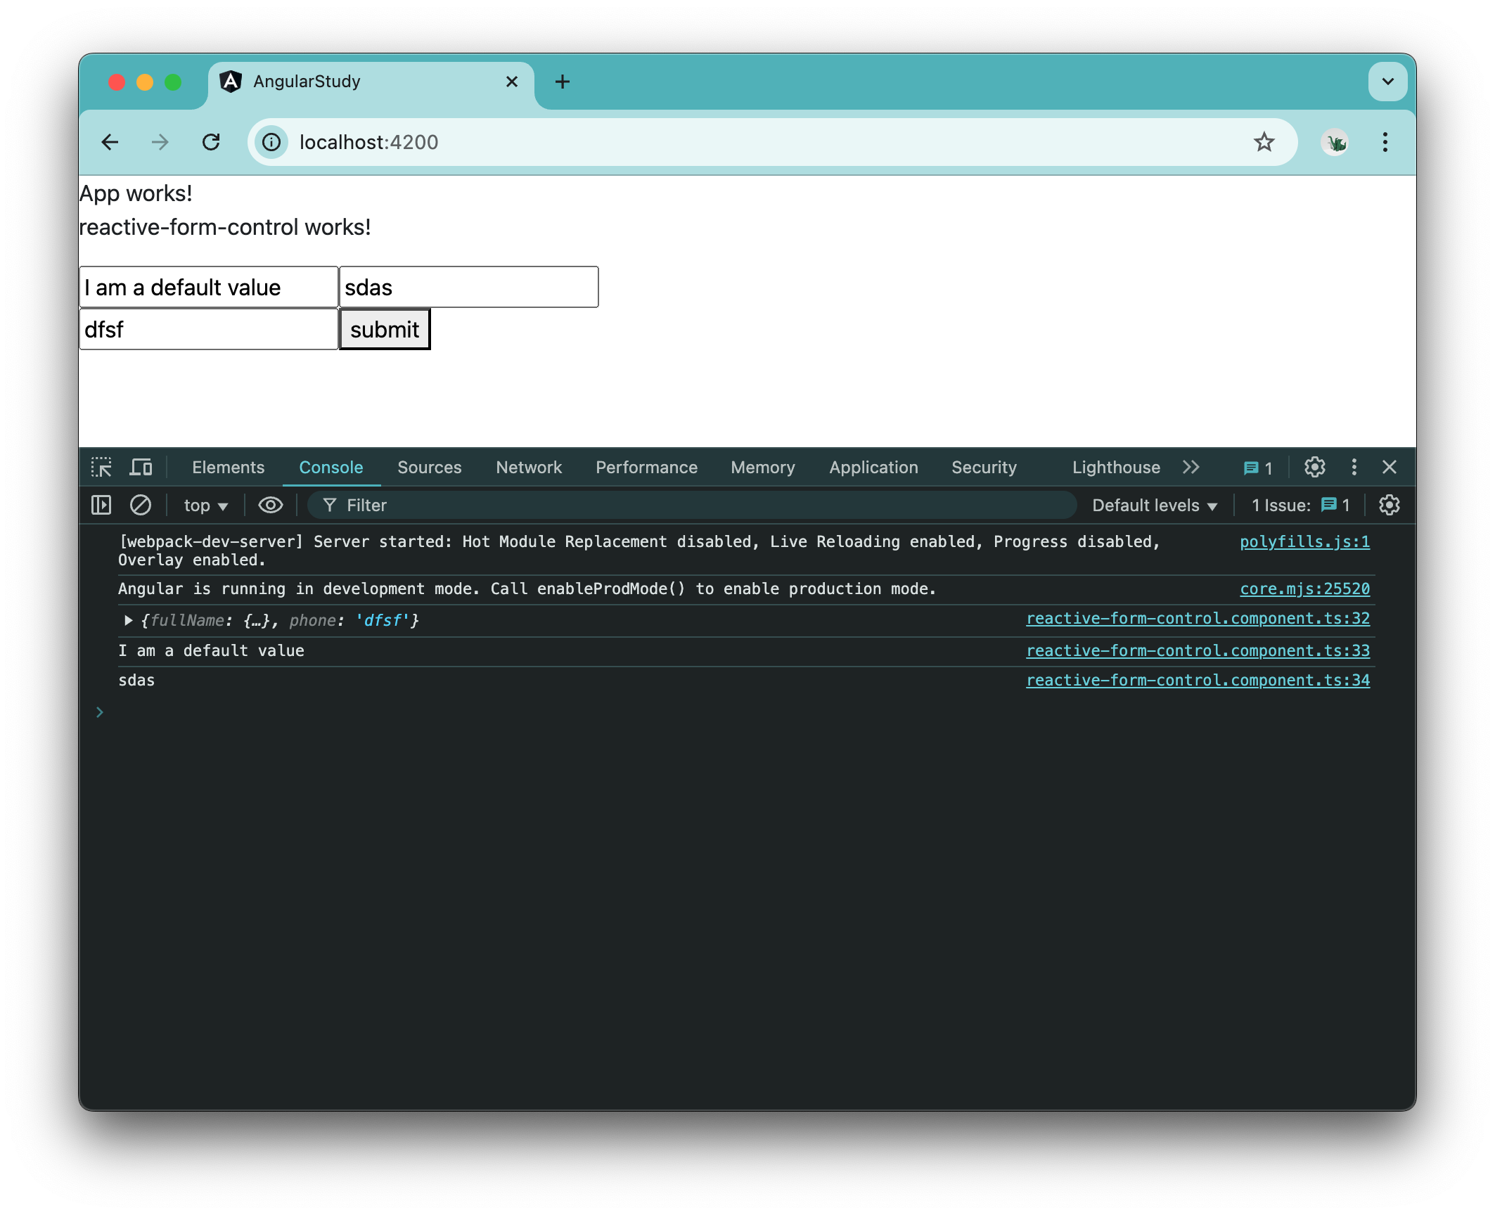
Task: Select the inspect element tool
Action: point(102,466)
